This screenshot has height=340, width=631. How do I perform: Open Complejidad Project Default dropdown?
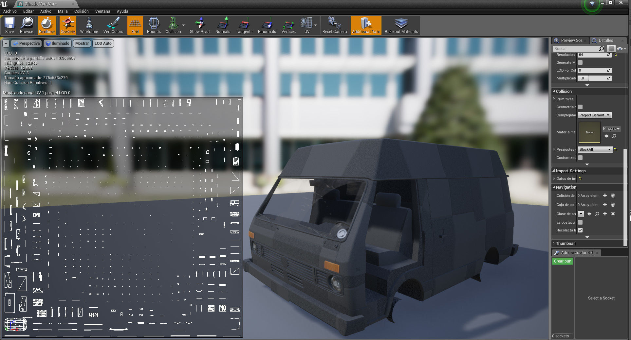[x=595, y=115]
